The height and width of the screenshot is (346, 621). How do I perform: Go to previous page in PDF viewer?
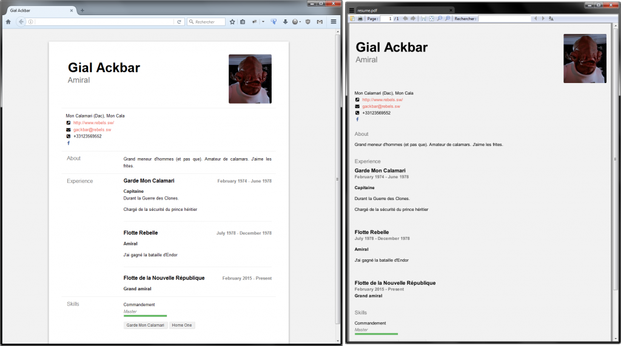405,19
